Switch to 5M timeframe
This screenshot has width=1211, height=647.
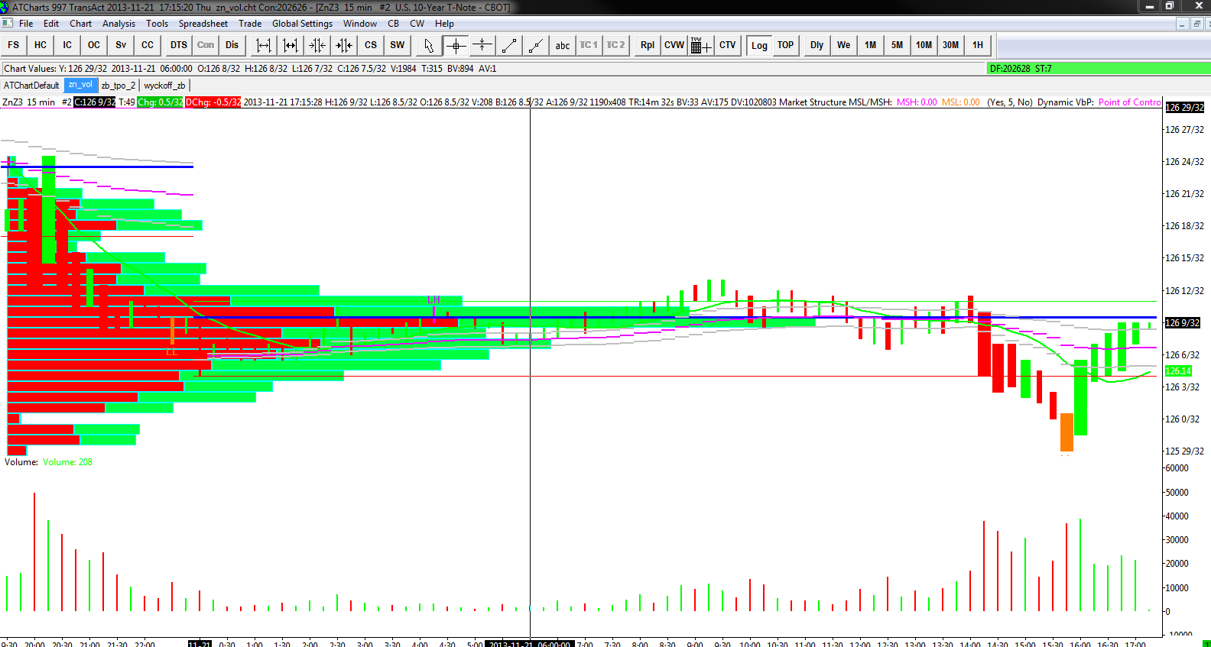[898, 45]
